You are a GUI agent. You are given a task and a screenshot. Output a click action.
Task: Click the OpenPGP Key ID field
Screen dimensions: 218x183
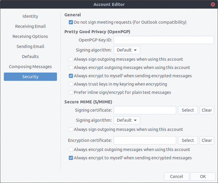tap(163, 40)
